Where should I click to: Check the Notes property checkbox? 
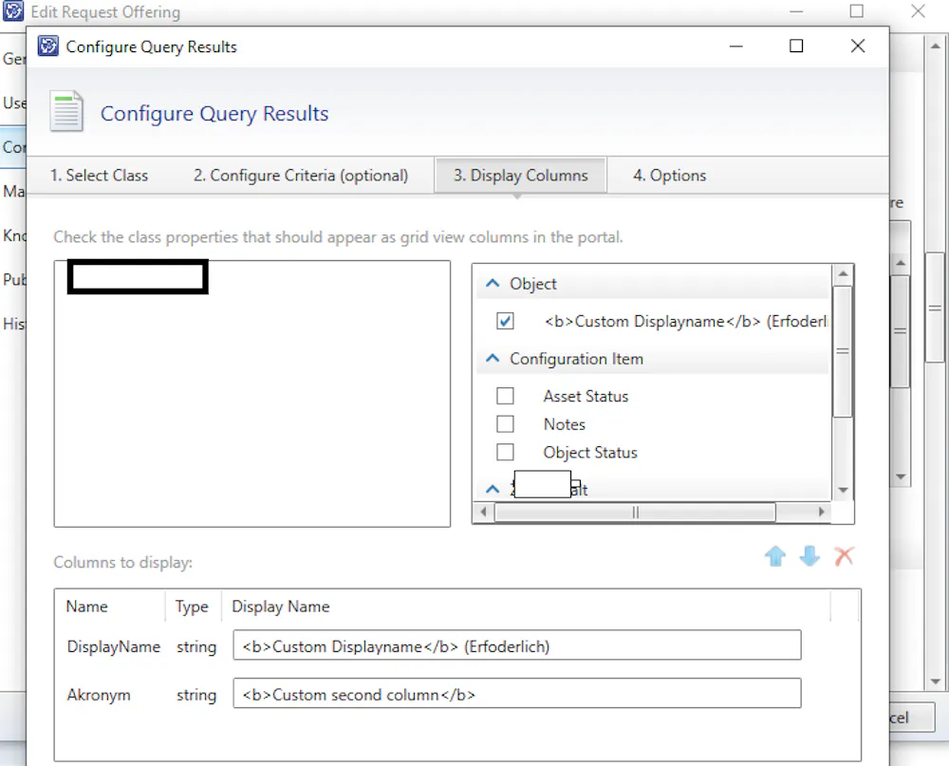pos(505,424)
